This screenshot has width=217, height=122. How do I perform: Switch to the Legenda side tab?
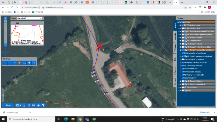coord(175,37)
